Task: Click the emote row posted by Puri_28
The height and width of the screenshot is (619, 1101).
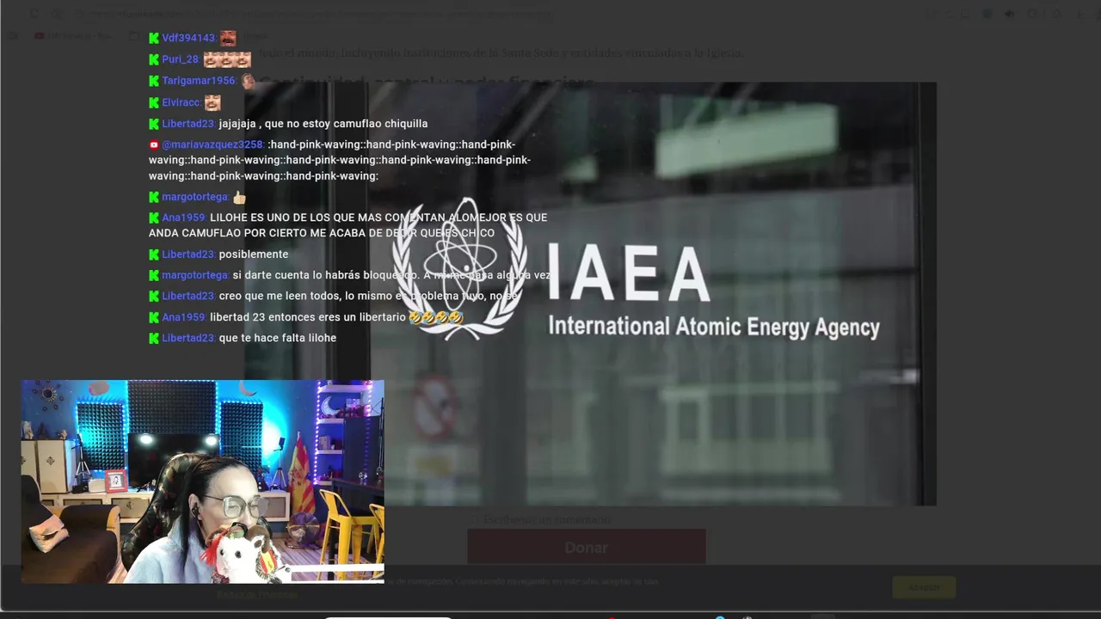Action: (x=227, y=59)
